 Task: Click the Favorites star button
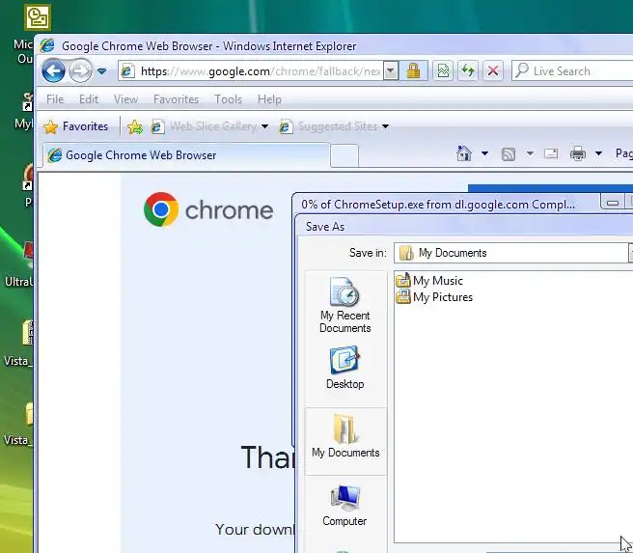[x=76, y=126]
